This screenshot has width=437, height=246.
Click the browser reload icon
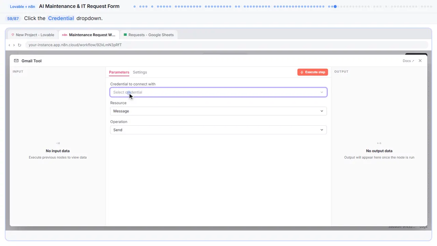click(19, 45)
